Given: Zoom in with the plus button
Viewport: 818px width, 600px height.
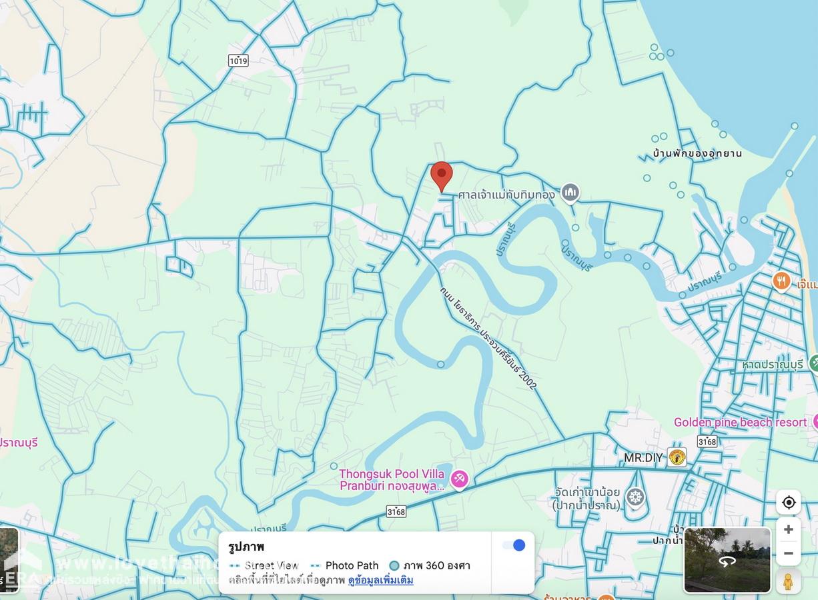Looking at the screenshot, I should click(789, 529).
